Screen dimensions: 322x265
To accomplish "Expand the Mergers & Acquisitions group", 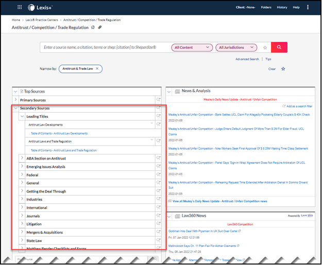I will 22,232.
